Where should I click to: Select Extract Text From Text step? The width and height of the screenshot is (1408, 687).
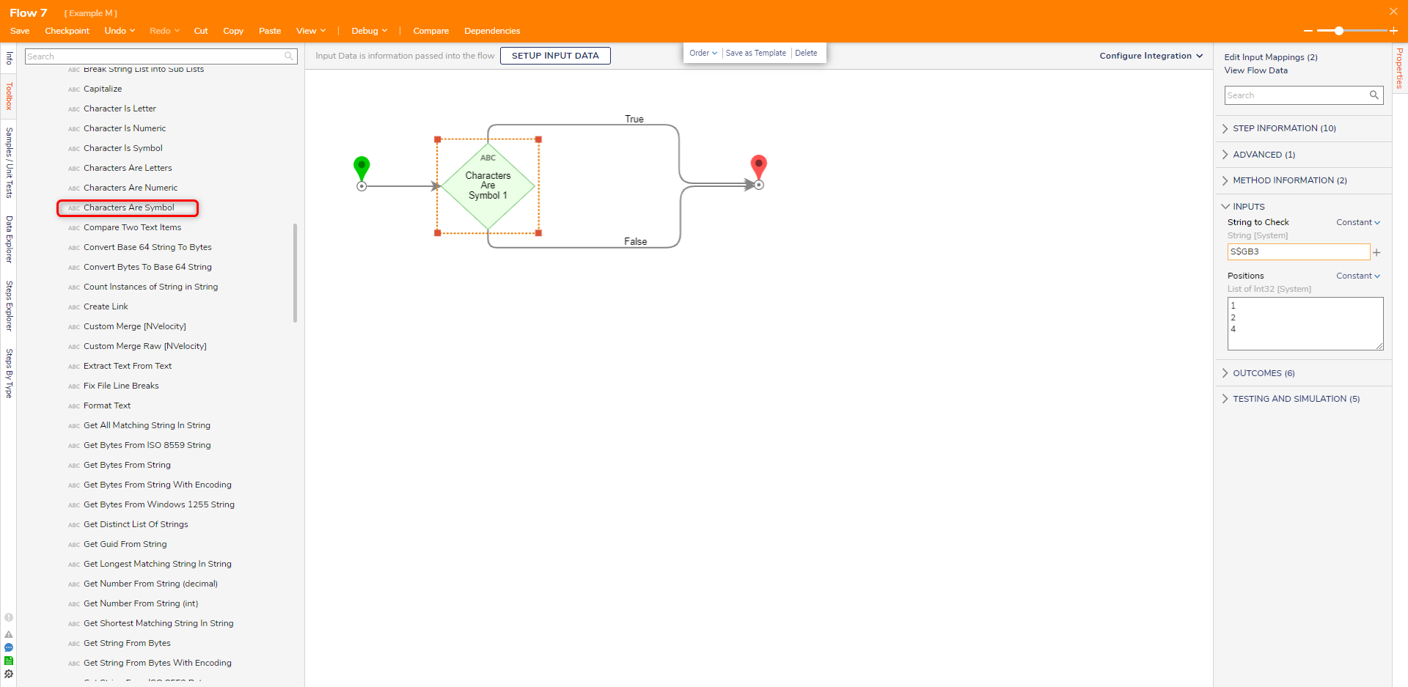(x=128, y=367)
